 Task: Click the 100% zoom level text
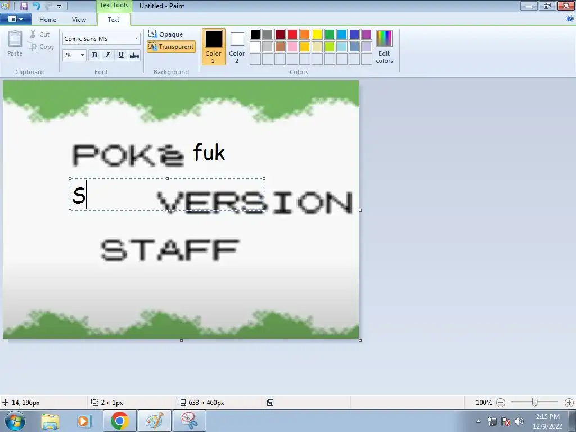pos(484,403)
